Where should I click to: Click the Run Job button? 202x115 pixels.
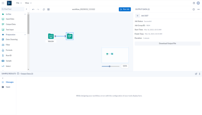125,9
